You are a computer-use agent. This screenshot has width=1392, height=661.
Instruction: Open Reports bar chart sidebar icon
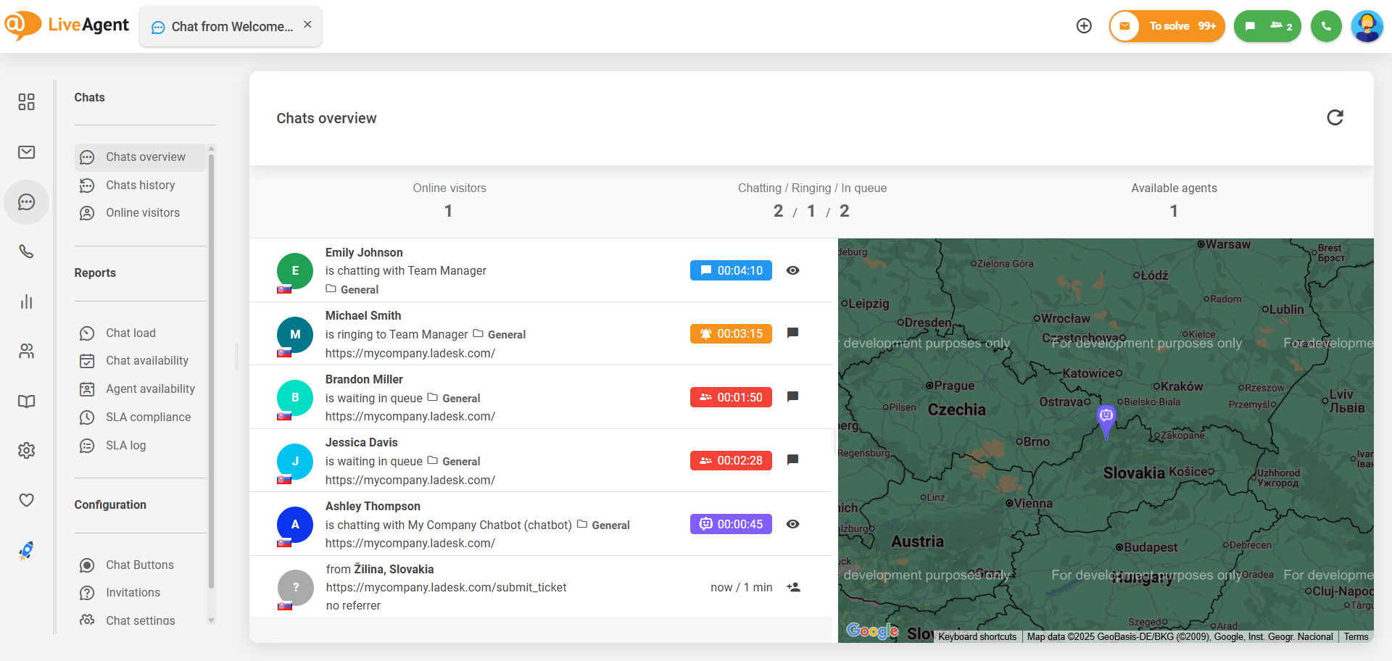click(27, 302)
